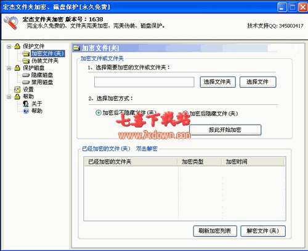Click the 关于 person icon
308x251 pixels.
pos(26,104)
